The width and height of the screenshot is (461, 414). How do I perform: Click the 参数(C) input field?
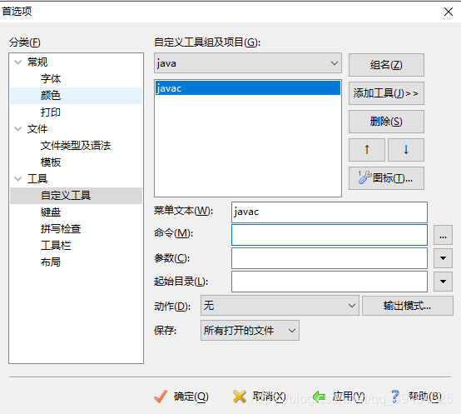click(330, 258)
